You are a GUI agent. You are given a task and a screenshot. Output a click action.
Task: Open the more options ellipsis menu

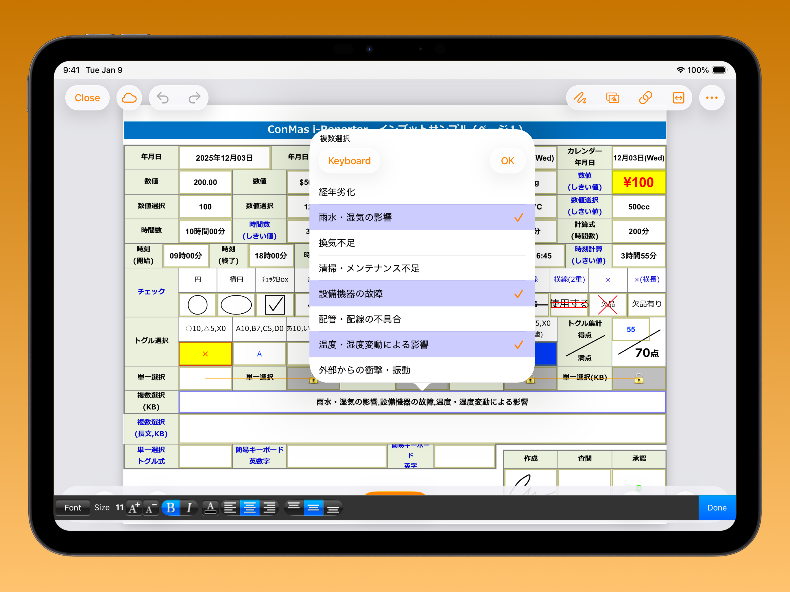pyautogui.click(x=711, y=97)
